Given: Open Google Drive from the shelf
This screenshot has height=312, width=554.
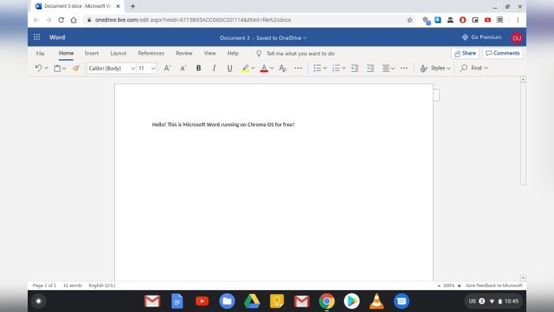Looking at the screenshot, I should [252, 301].
